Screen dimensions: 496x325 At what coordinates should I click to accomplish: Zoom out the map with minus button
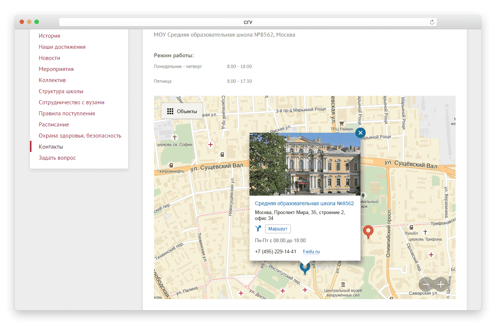(426, 284)
